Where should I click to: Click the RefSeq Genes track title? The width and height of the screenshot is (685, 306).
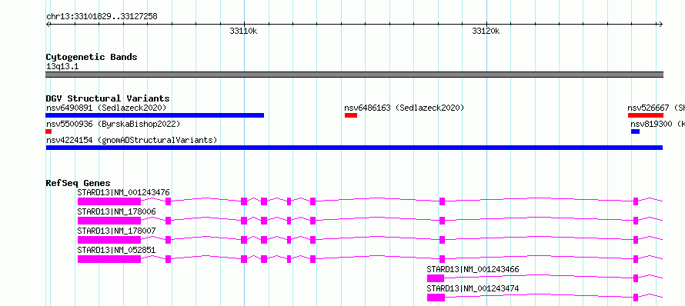[x=79, y=183]
